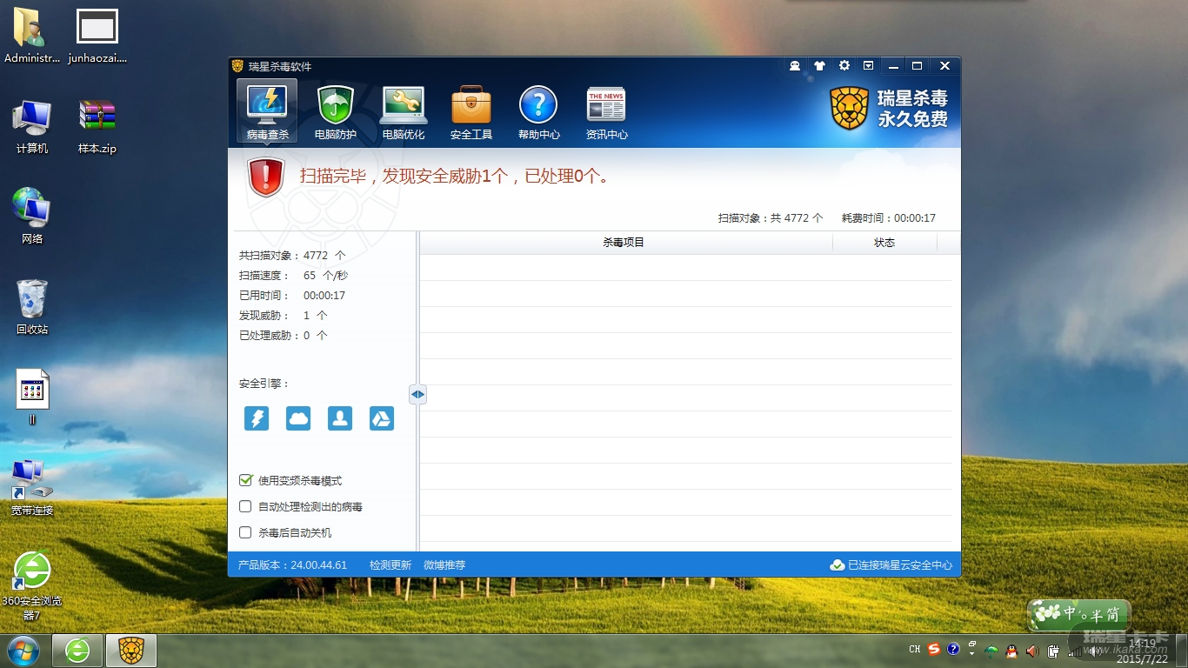The width and height of the screenshot is (1188, 668).
Task: Click the taskbar clock showing 14:19
Action: tap(1143, 651)
